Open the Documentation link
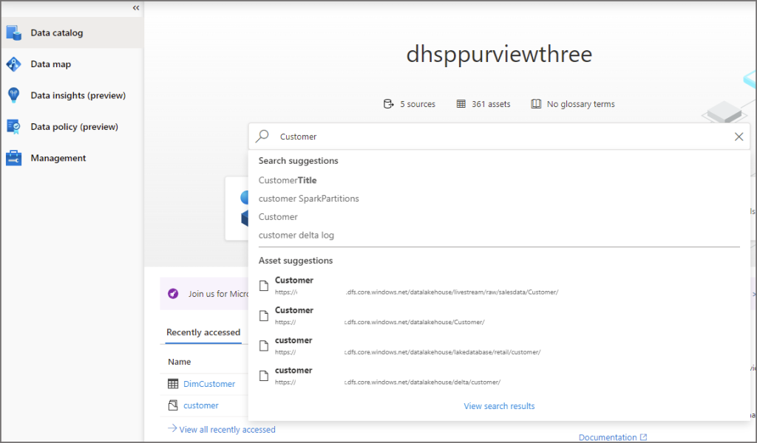 click(x=608, y=437)
